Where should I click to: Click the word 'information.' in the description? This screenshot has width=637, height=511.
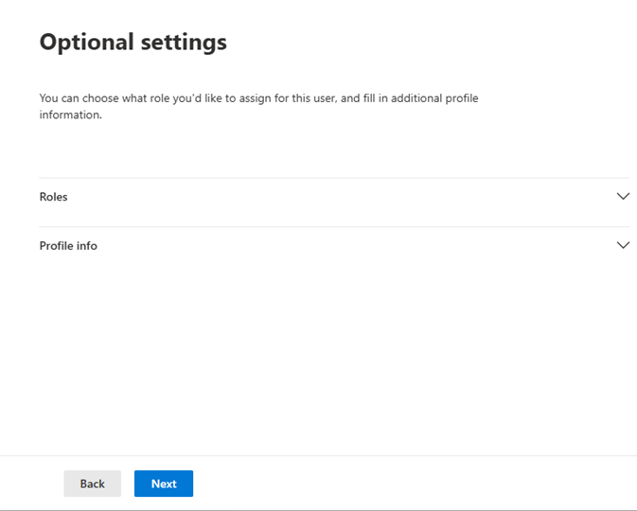[x=70, y=115]
